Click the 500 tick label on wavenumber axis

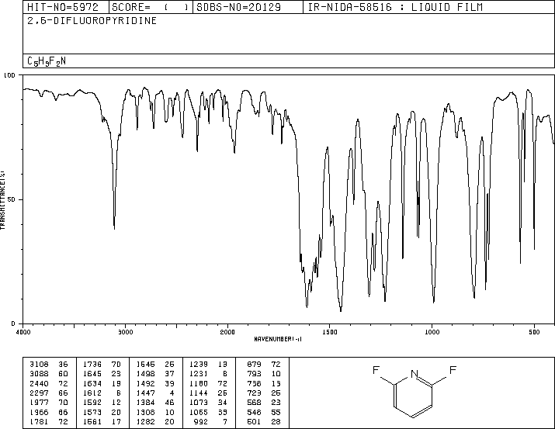pyautogui.click(x=534, y=332)
